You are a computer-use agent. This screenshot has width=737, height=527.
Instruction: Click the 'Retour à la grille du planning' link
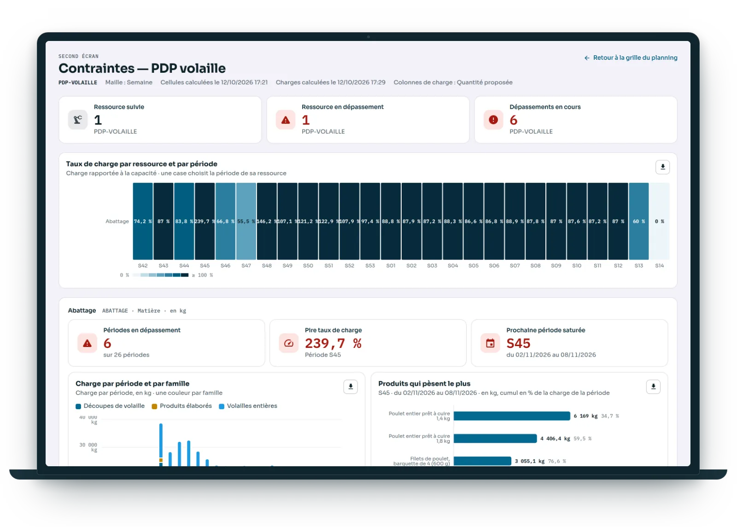click(x=631, y=58)
